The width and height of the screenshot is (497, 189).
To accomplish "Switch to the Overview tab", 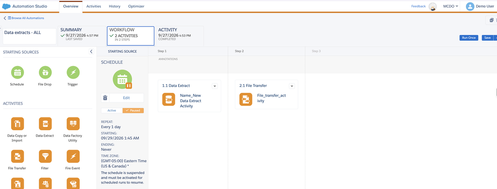I will coord(71,6).
